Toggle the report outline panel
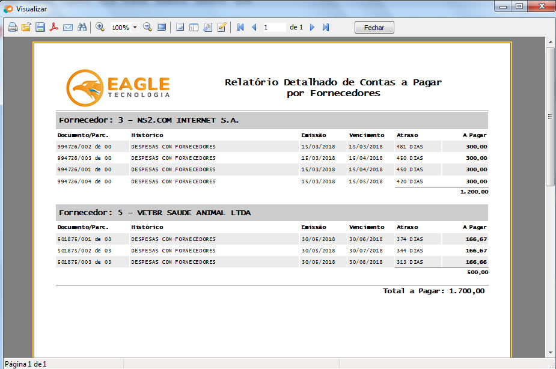Screen dimensions: 556x369 (180, 28)
